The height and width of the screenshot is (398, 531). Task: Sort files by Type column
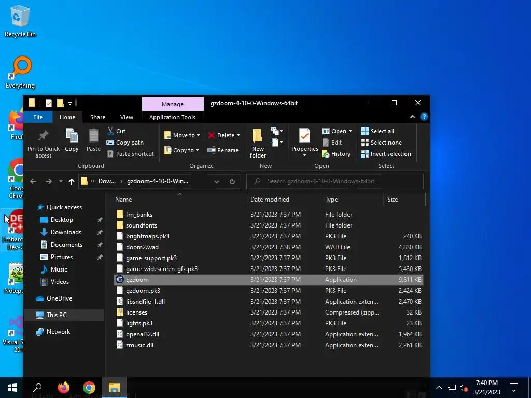tap(353, 200)
